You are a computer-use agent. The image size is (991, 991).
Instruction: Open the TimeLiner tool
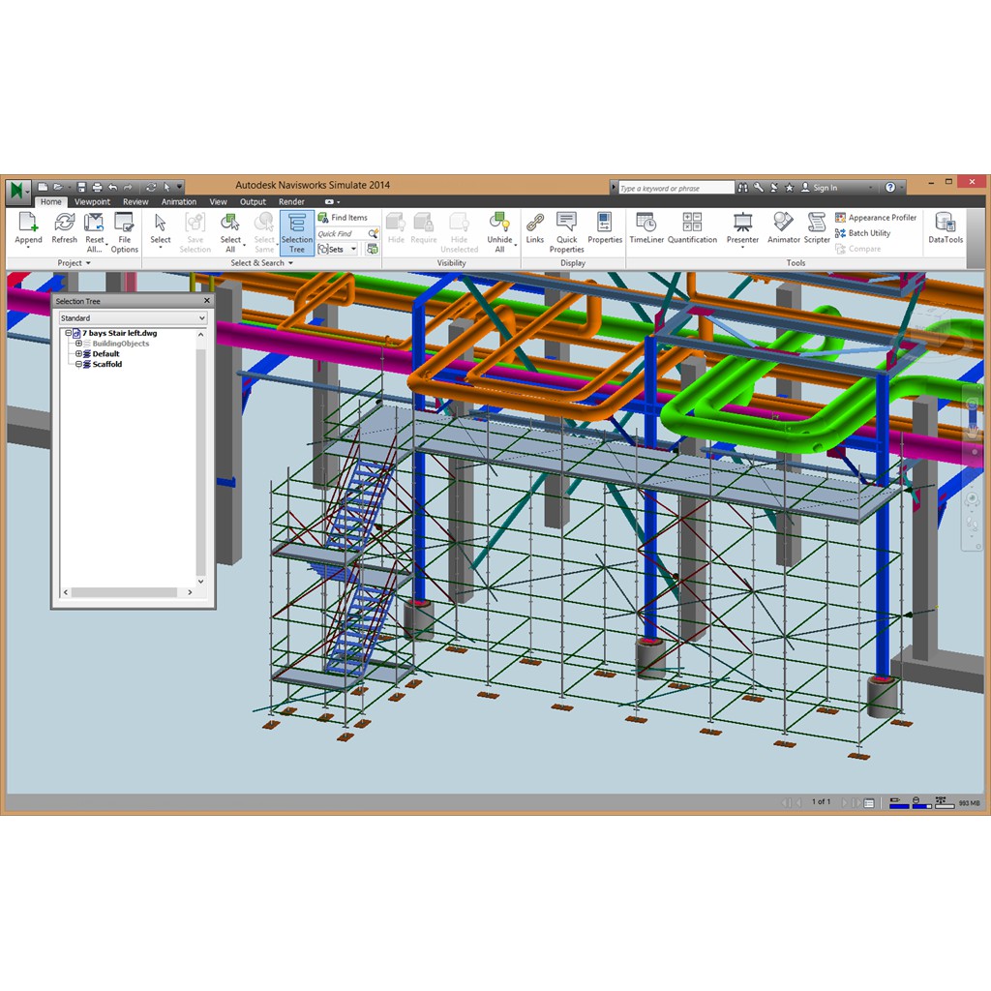pos(646,228)
